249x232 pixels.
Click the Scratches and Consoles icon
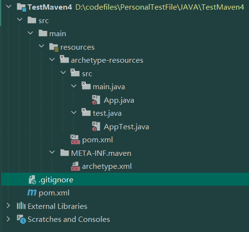click(21, 219)
